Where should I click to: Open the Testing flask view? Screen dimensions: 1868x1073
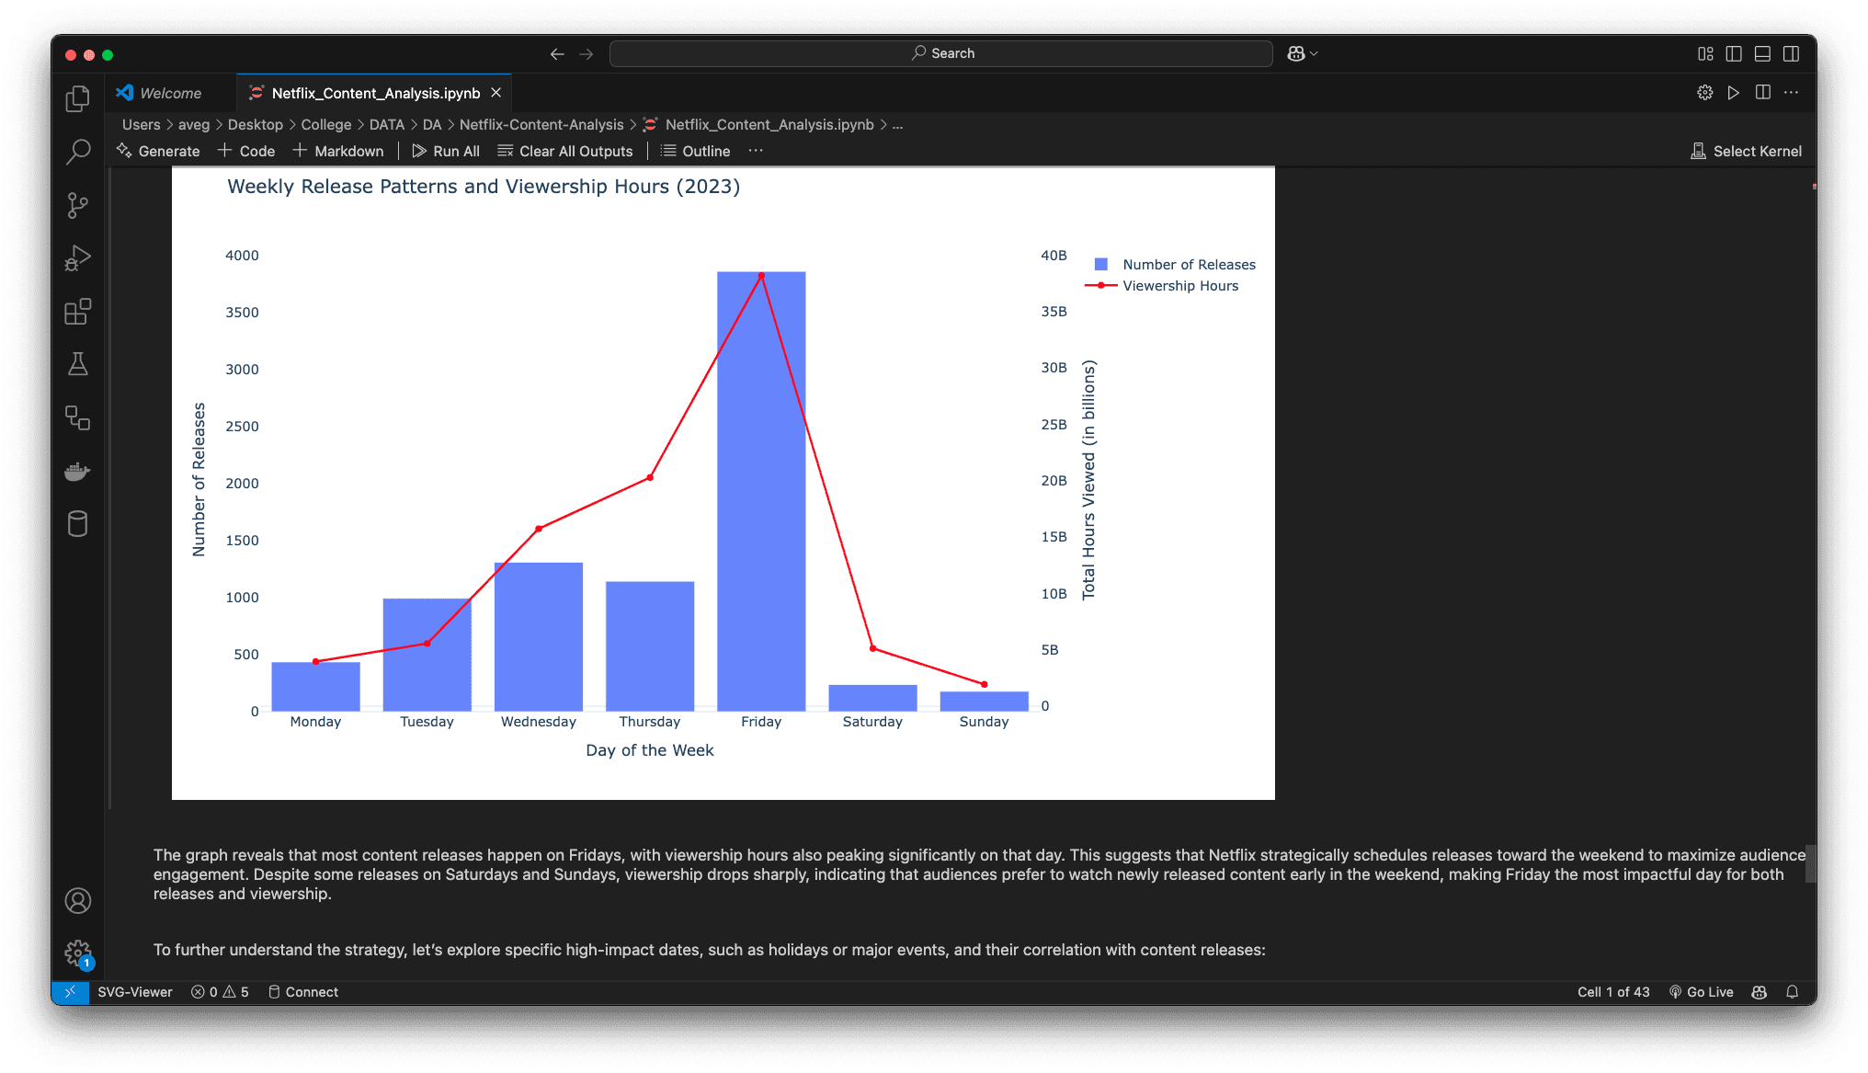(x=78, y=365)
